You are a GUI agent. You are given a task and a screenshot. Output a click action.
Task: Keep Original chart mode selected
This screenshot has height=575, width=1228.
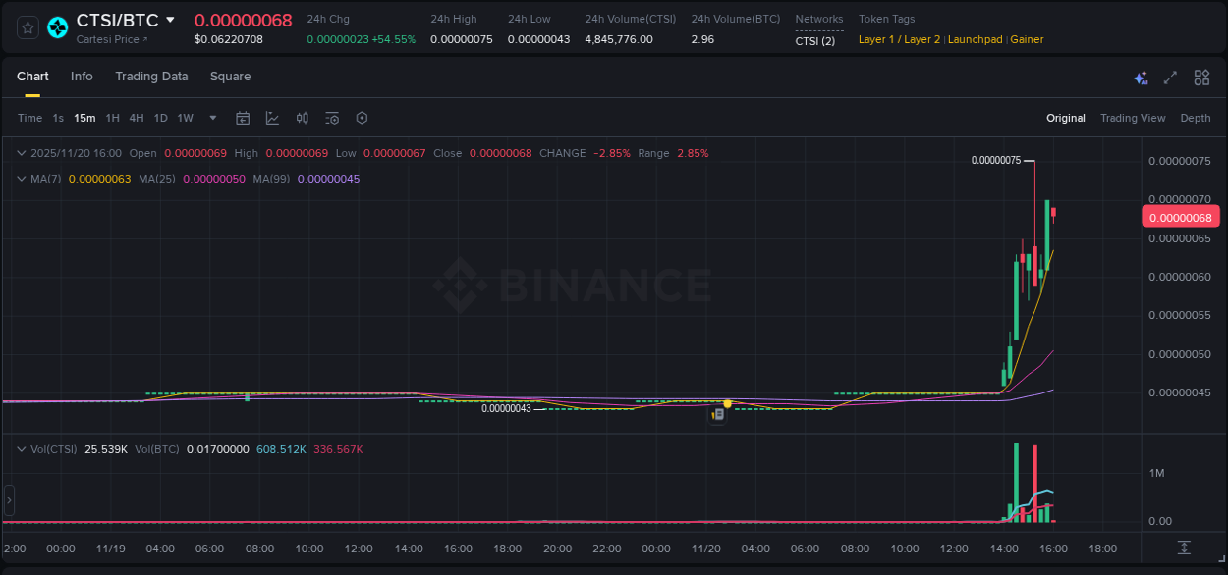click(x=1066, y=118)
